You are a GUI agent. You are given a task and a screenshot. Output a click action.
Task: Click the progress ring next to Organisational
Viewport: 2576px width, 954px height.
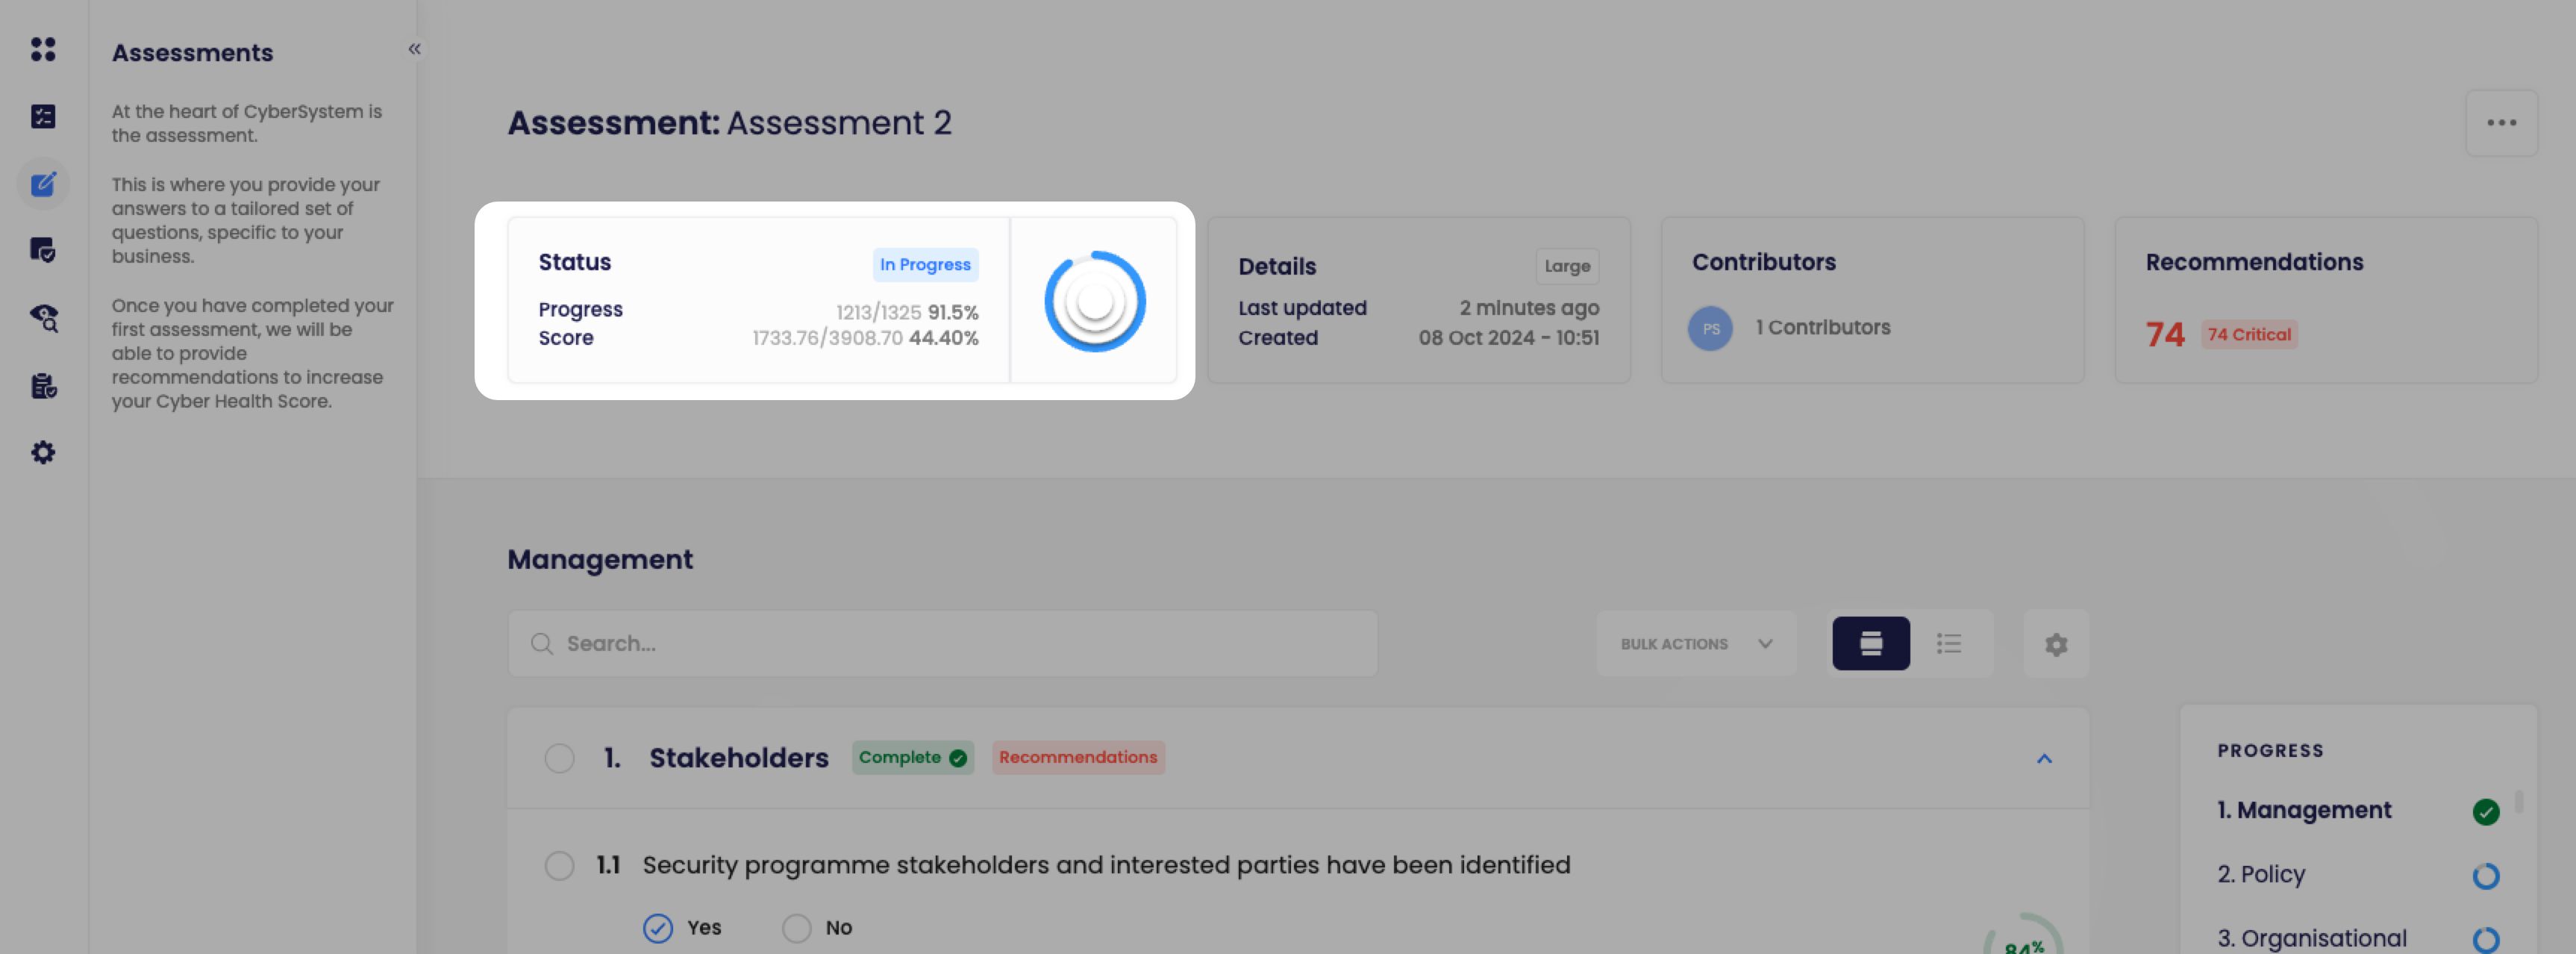(2485, 940)
